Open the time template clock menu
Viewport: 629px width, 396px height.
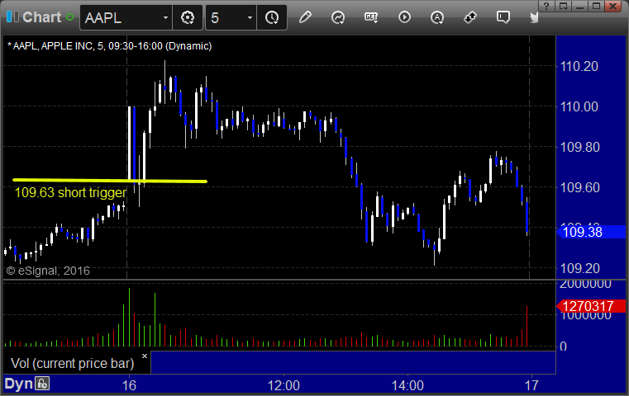(272, 18)
